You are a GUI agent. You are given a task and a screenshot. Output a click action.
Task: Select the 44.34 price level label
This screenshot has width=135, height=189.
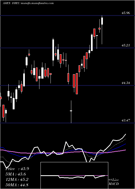(126, 83)
